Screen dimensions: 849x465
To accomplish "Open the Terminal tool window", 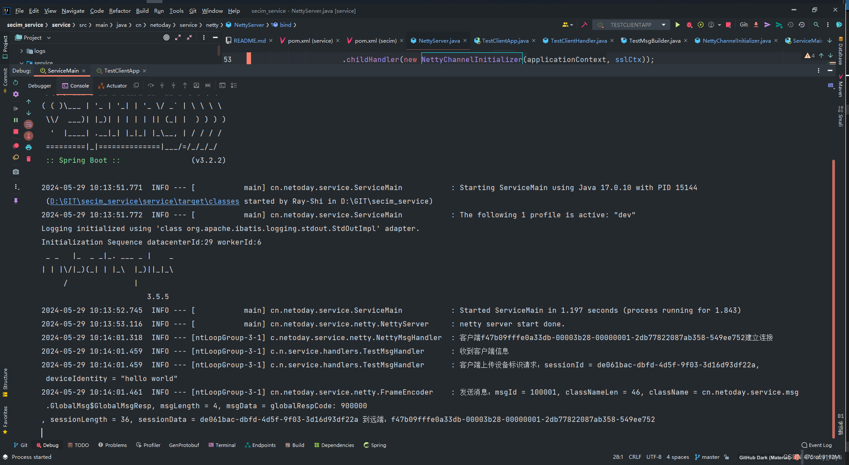I will point(222,445).
